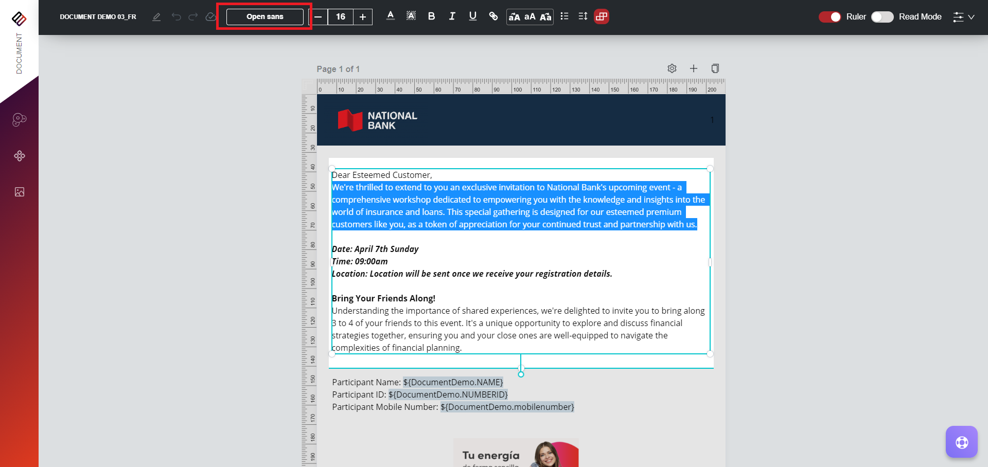Open page settings gear menu

672,68
